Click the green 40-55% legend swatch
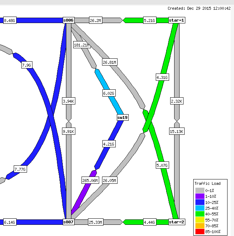Image resolution: width=234 pixels, height=236 pixels. pyautogui.click(x=200, y=214)
